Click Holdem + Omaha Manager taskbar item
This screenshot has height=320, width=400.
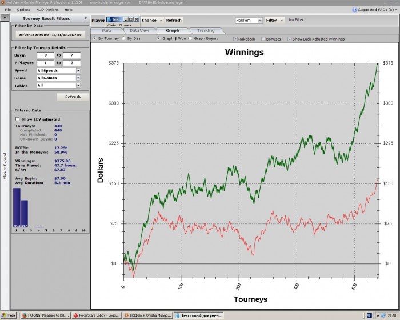(147, 315)
